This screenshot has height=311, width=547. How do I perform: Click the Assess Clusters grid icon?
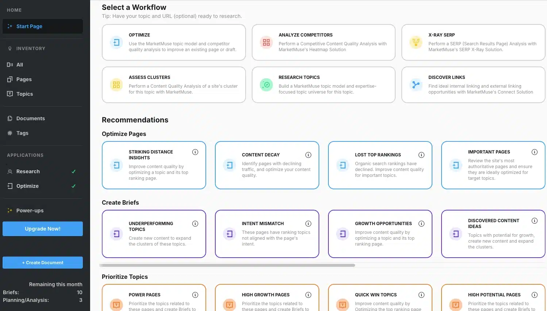coord(116,85)
